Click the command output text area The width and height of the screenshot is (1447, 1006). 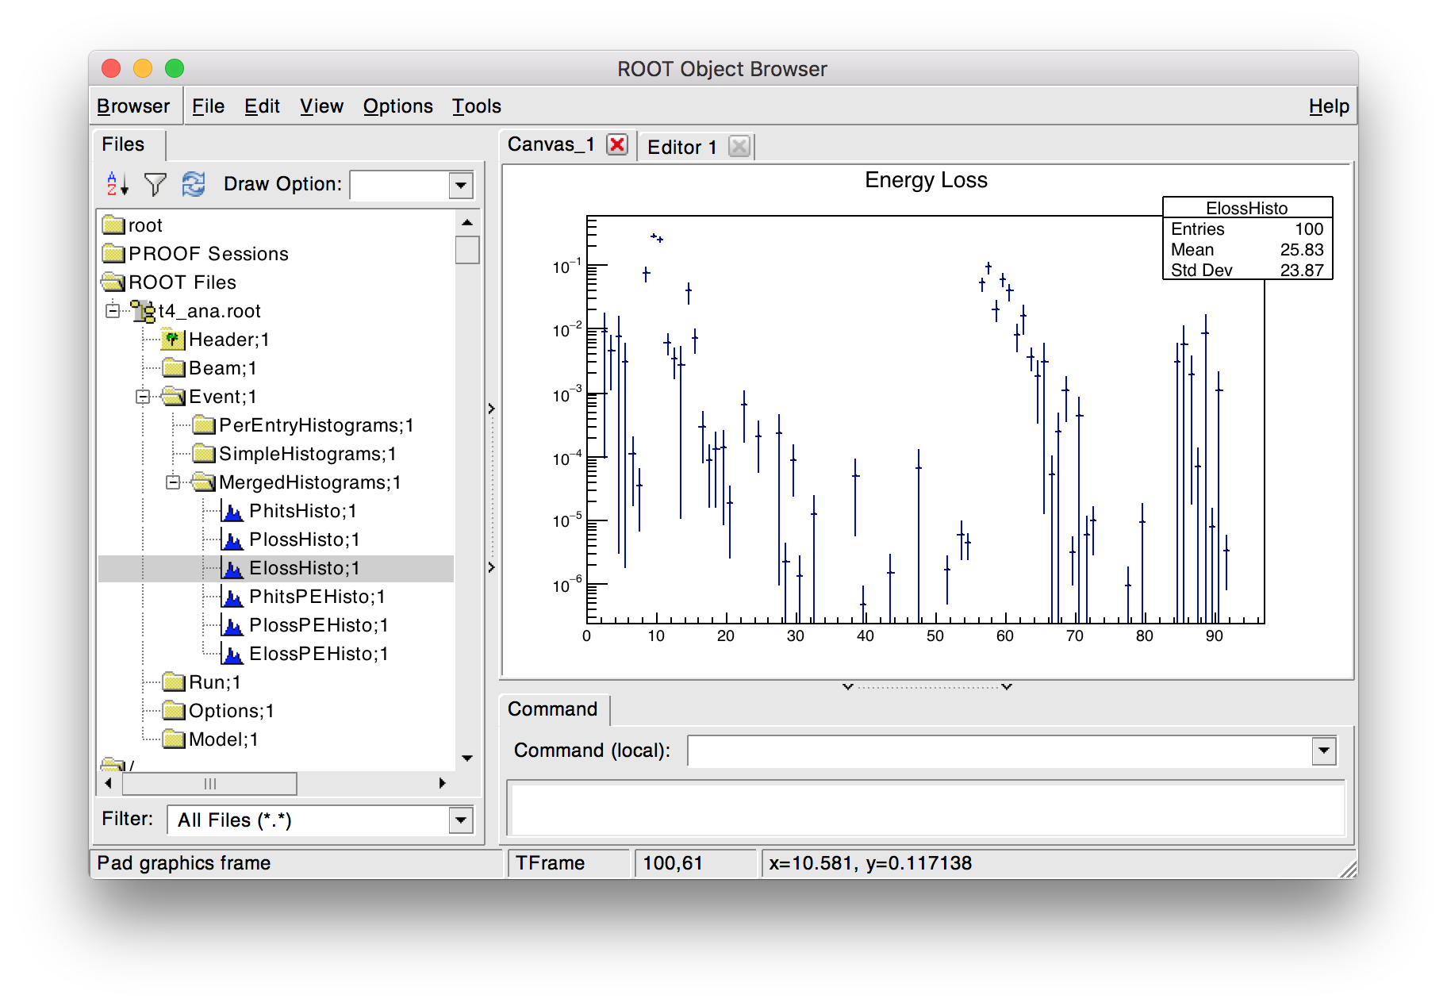927,808
